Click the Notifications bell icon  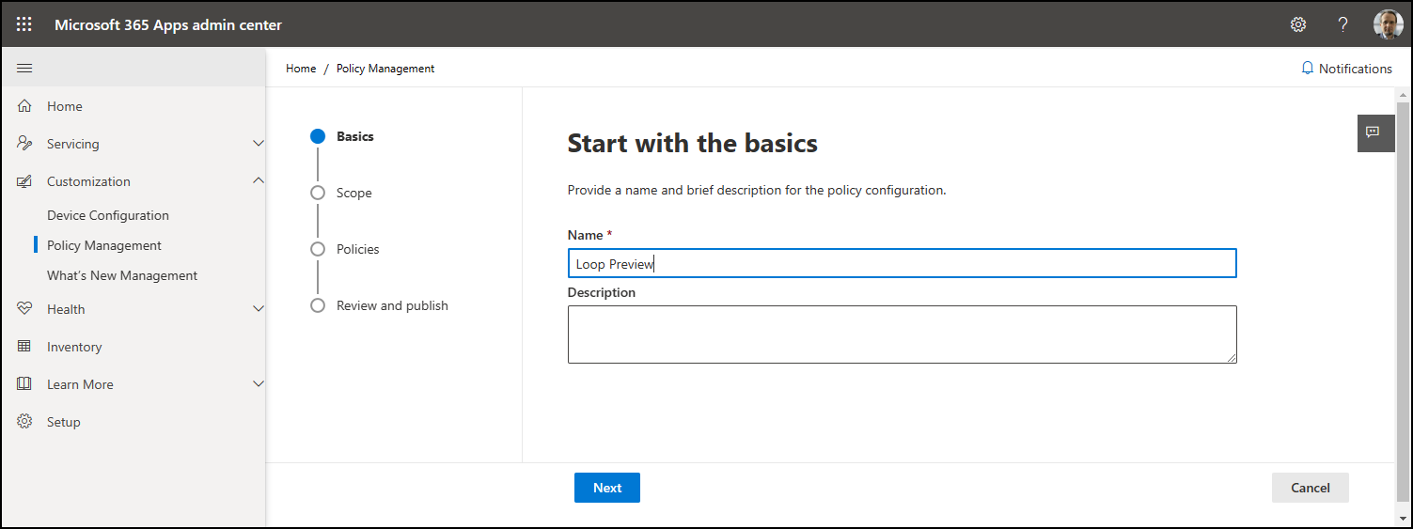tap(1307, 69)
